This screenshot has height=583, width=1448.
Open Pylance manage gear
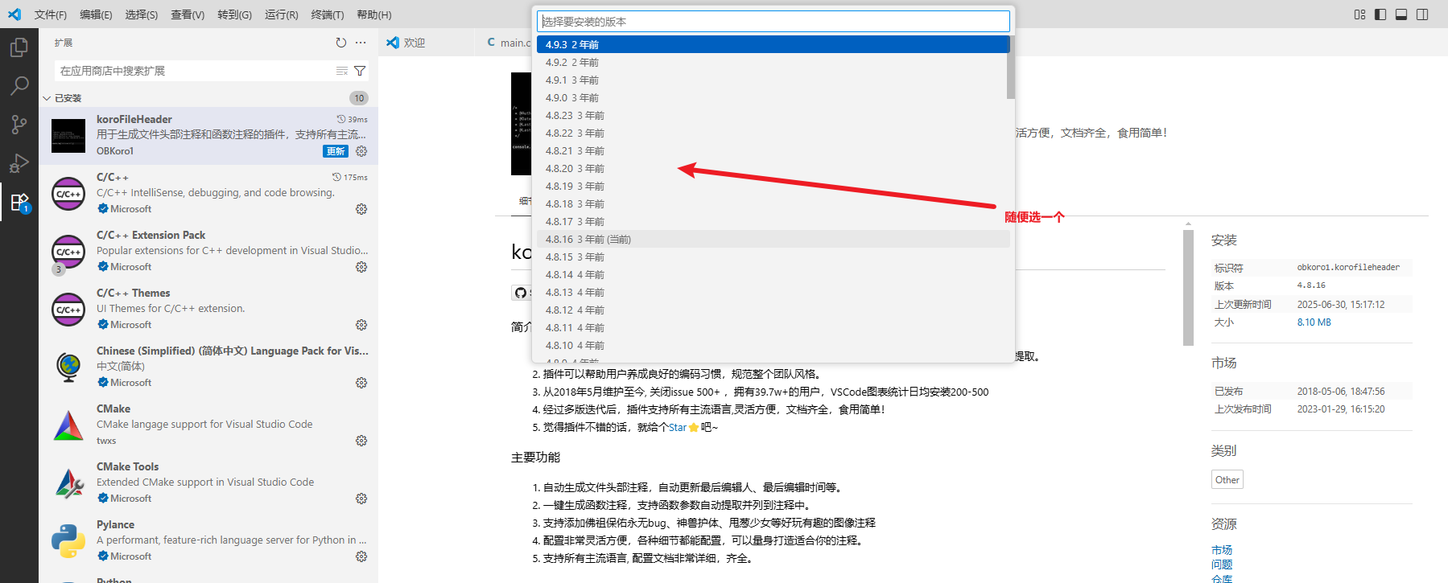pyautogui.click(x=361, y=556)
